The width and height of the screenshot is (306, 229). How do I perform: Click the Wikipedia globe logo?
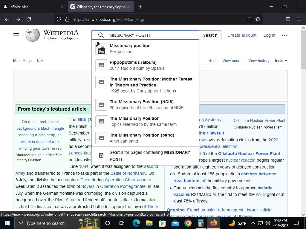(x=32, y=35)
